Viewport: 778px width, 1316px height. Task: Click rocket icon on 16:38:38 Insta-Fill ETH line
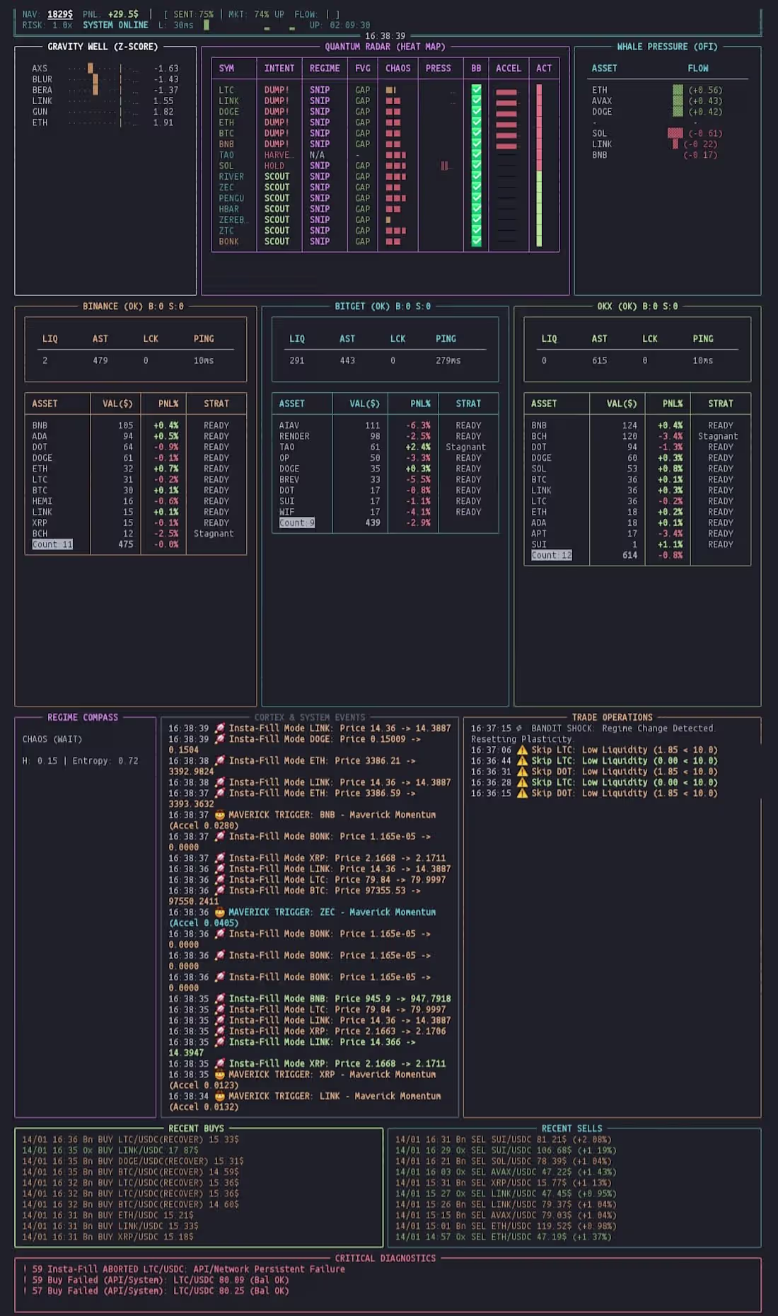219,760
